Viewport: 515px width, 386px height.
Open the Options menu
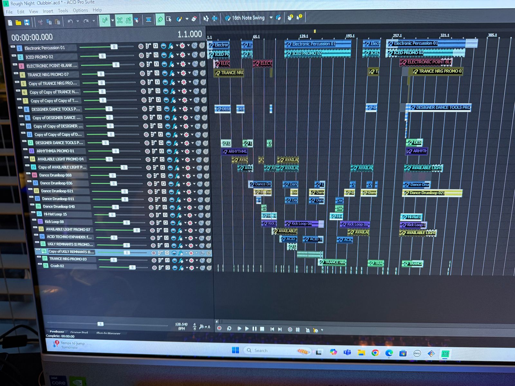tap(80, 10)
